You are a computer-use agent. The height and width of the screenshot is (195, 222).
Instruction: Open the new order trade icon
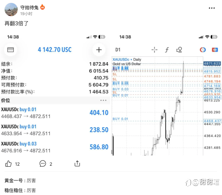[x=215, y=50]
